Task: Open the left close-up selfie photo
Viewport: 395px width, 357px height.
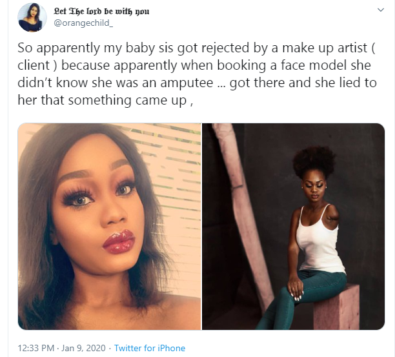Action: point(109,226)
